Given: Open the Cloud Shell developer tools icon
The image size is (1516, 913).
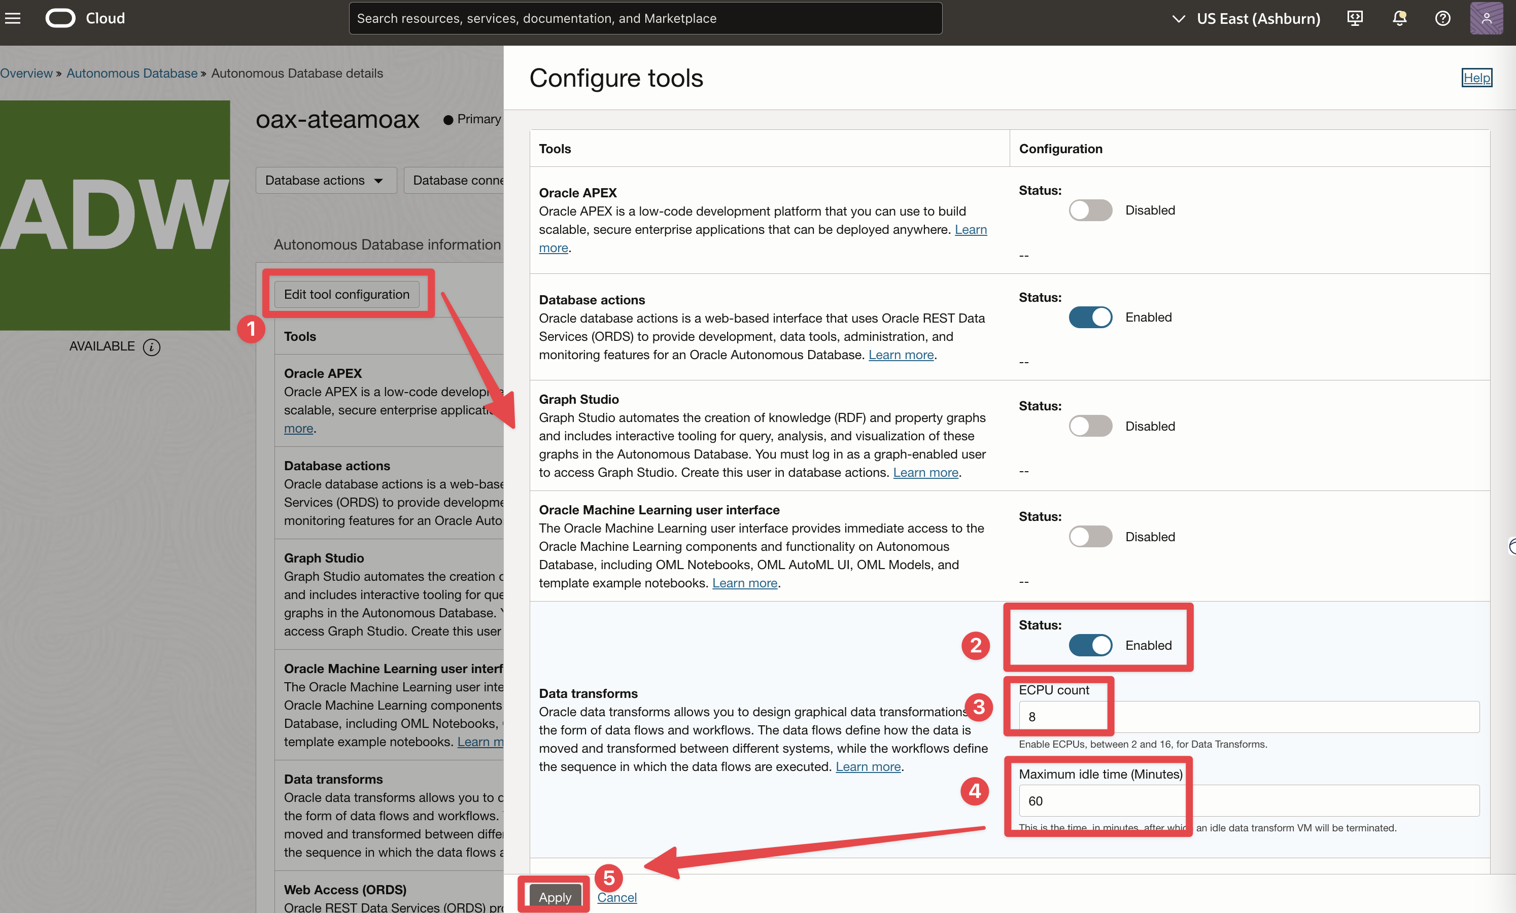Looking at the screenshot, I should (1355, 18).
